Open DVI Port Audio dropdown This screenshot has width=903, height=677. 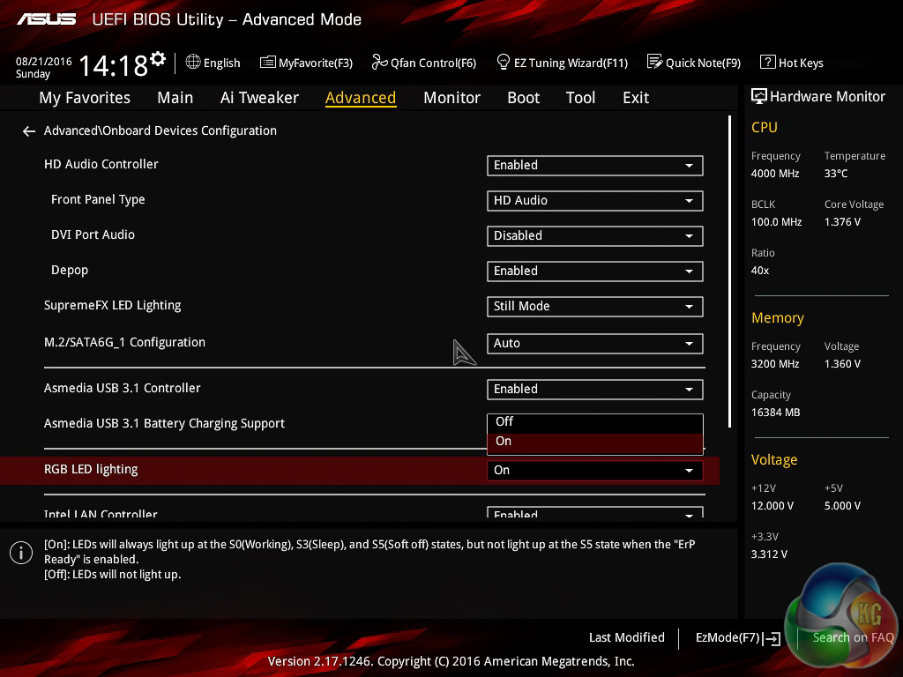coord(595,236)
